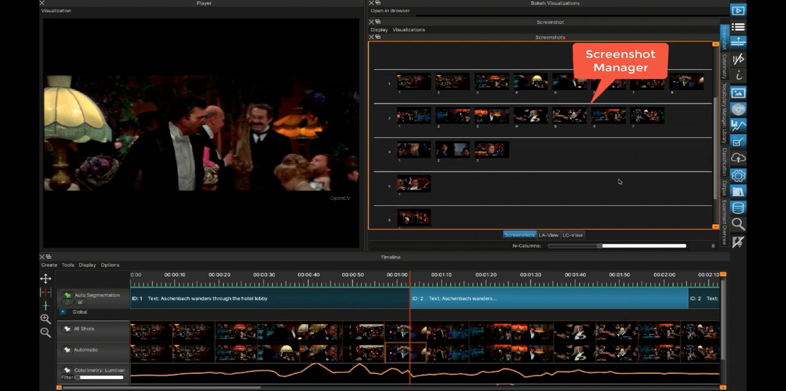Toggle the pin on Auto Segmentation track
Screen dimensions: 786x391
click(x=67, y=295)
